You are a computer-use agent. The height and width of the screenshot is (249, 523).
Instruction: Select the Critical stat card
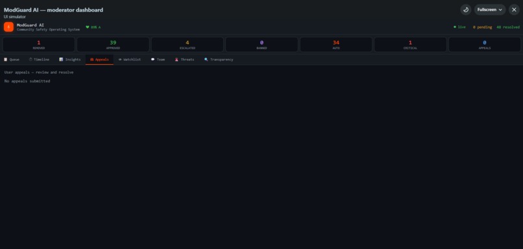(x=410, y=45)
